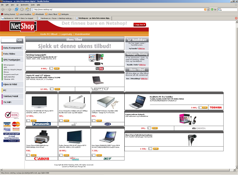
Task: Click the CANYON brand logo
Action: point(199,128)
